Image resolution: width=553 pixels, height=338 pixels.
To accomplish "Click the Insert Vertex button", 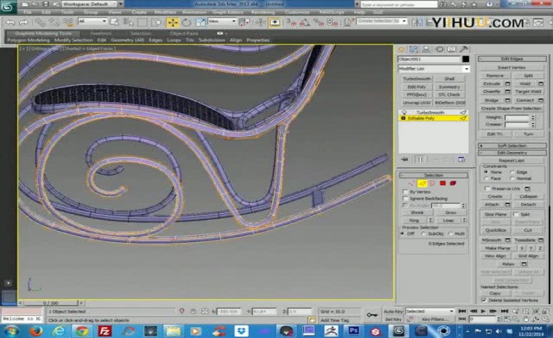I will [x=512, y=68].
